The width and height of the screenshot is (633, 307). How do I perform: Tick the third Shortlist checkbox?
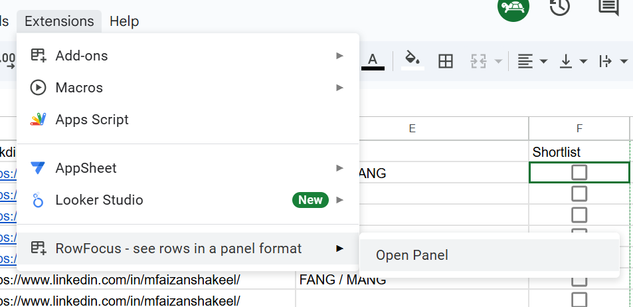click(x=579, y=215)
